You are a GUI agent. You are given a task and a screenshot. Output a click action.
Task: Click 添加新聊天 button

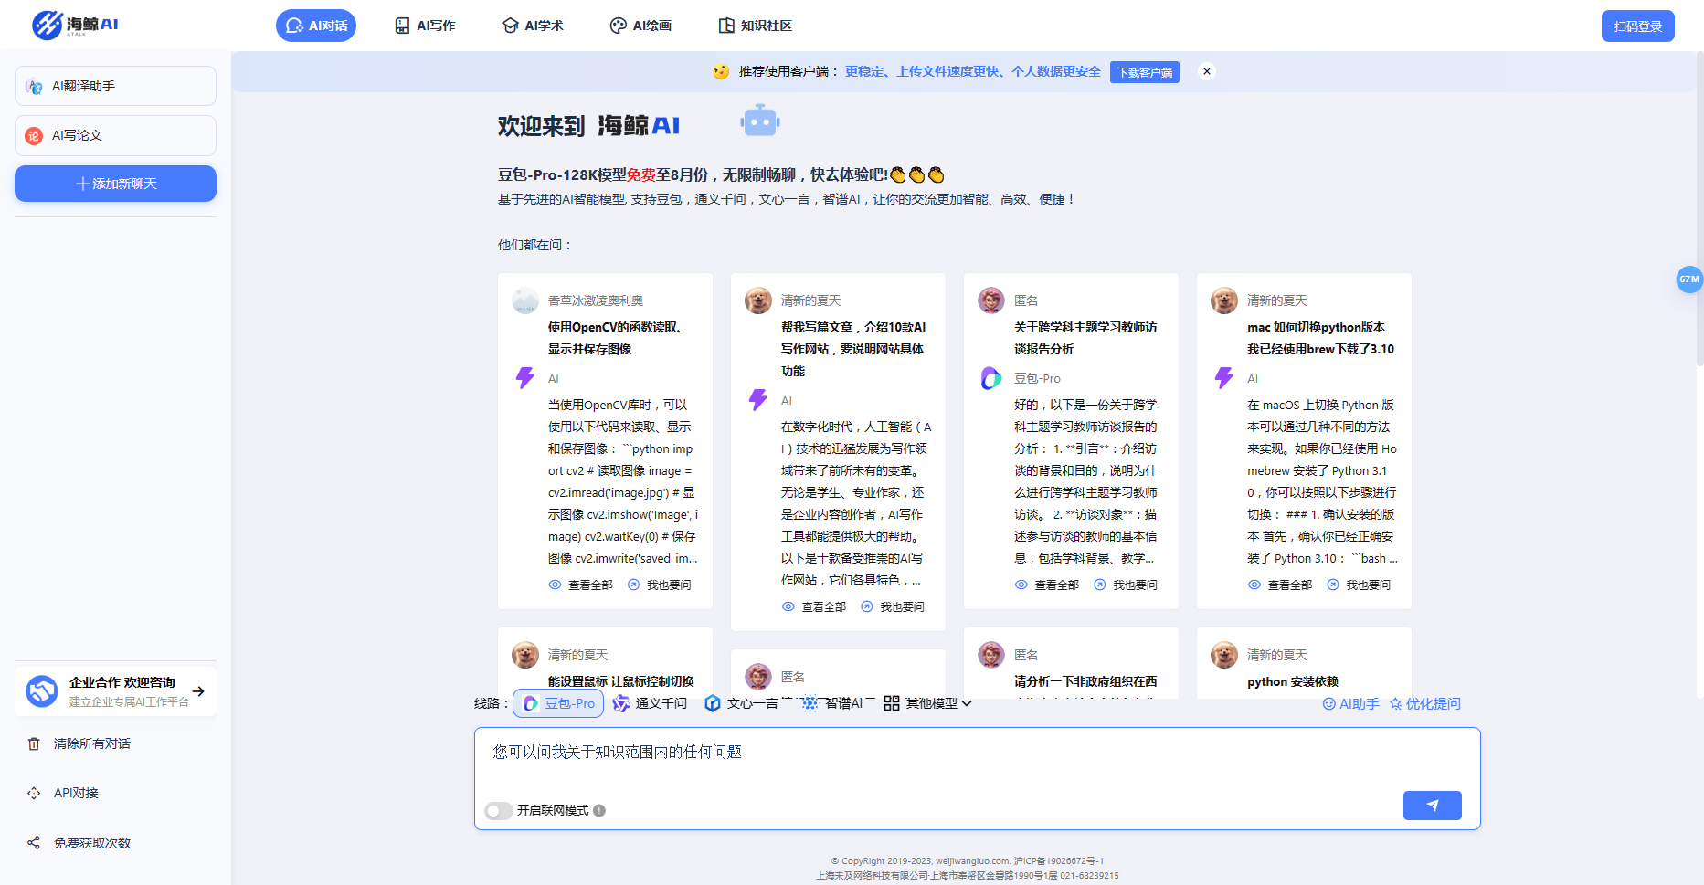115,184
